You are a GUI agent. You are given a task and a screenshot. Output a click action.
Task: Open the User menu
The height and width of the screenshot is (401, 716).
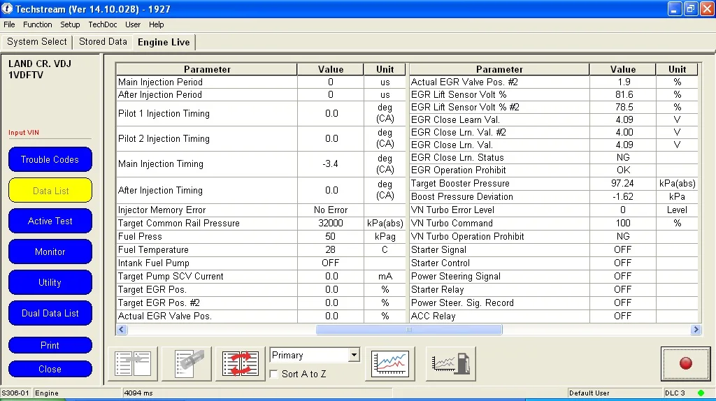(133, 24)
